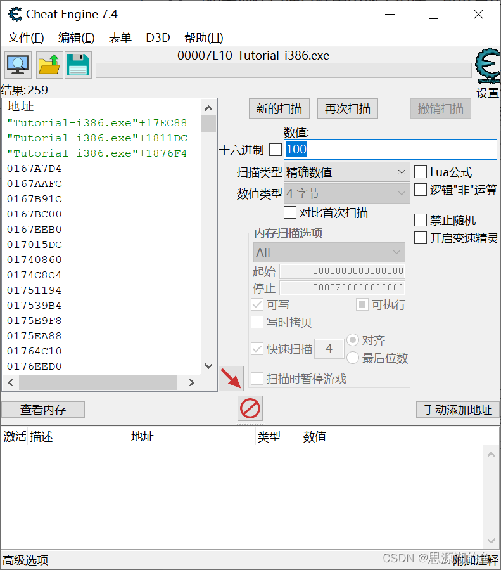
Task: Open the Cheat Engine logo settings icon
Action: 488,66
